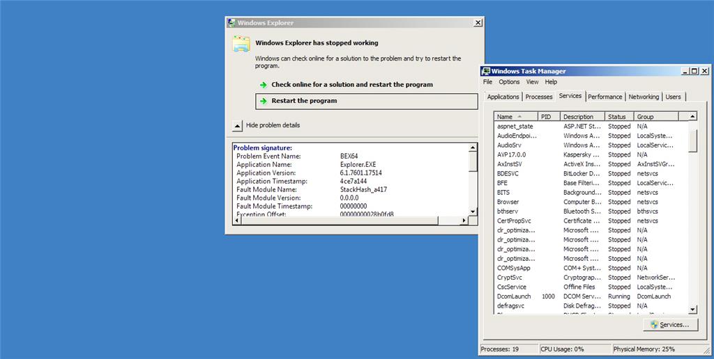
Task: Sort services by Status column header
Action: [619, 117]
